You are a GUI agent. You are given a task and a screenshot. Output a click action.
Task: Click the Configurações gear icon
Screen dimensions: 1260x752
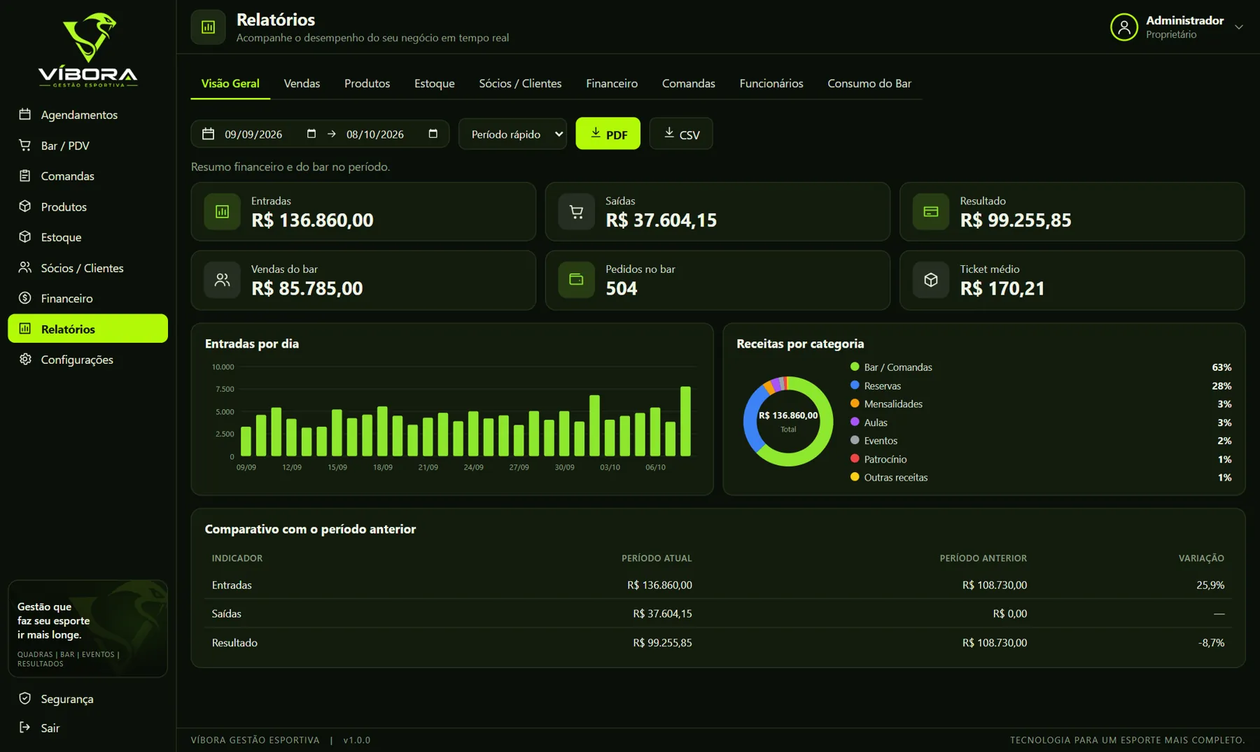point(25,359)
